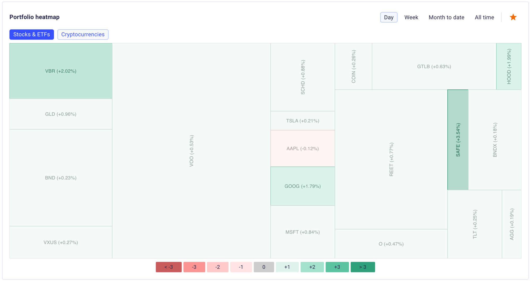Image resolution: width=530 pixels, height=281 pixels.
Task: Click the O (+0.47%) tile
Action: pyautogui.click(x=391, y=244)
